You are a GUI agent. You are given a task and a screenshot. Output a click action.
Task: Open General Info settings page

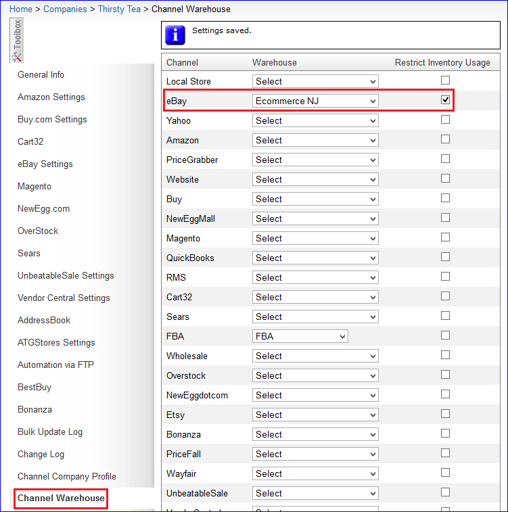tap(41, 75)
